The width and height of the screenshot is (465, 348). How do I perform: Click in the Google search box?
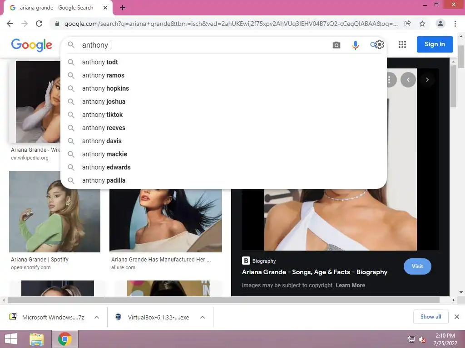tap(205, 45)
